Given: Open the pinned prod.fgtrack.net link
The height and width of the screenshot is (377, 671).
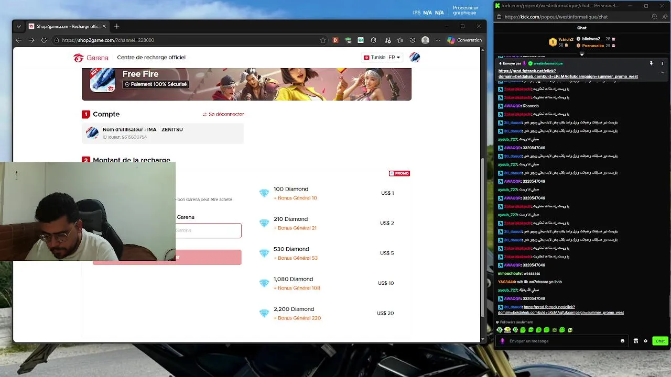Looking at the screenshot, I should (x=568, y=74).
